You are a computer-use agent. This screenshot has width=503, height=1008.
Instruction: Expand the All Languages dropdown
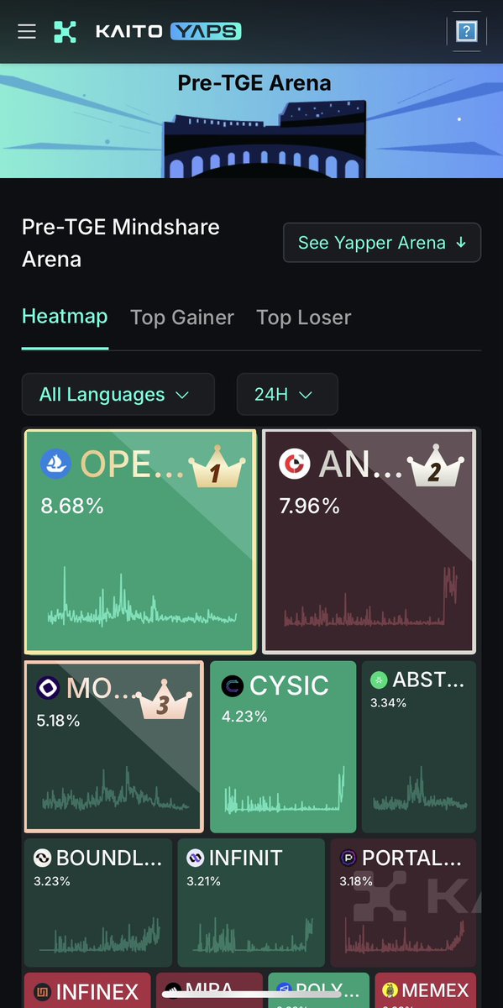pyautogui.click(x=118, y=394)
